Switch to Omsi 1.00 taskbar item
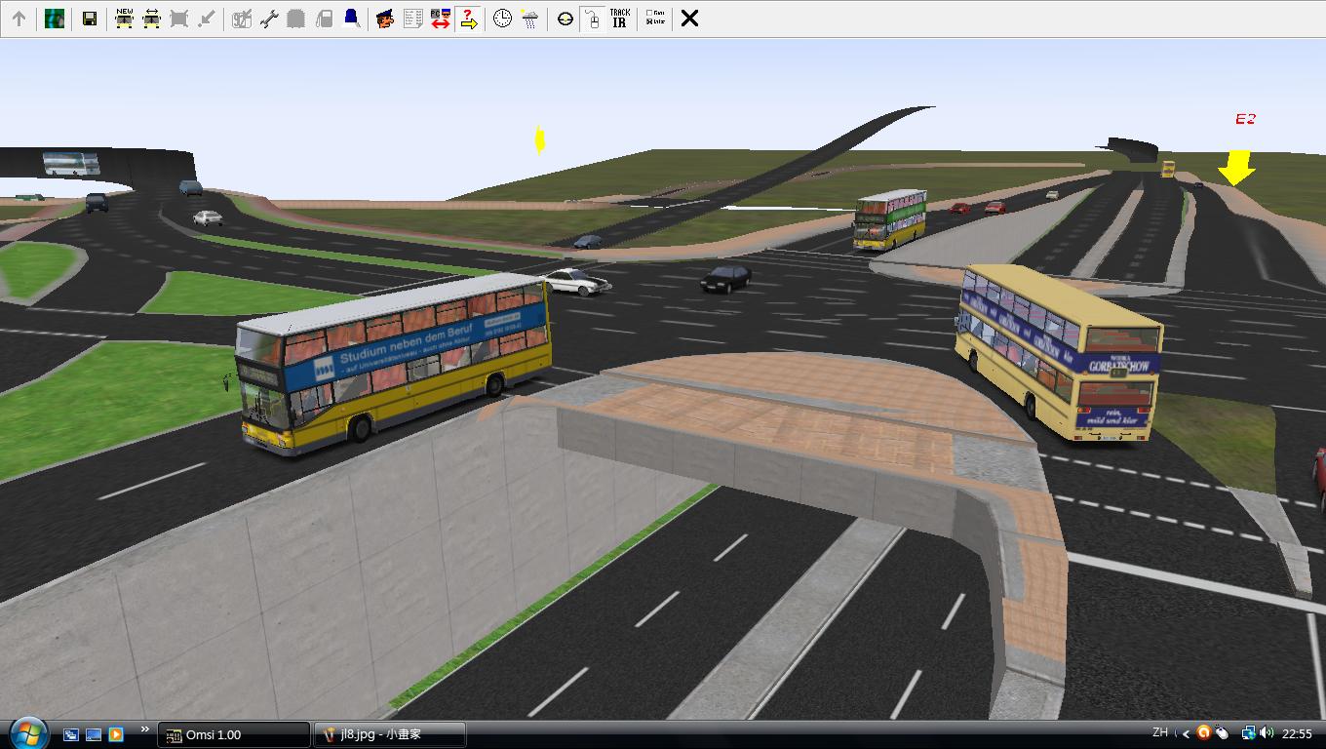Viewport: 1326px width, 749px height. click(234, 734)
